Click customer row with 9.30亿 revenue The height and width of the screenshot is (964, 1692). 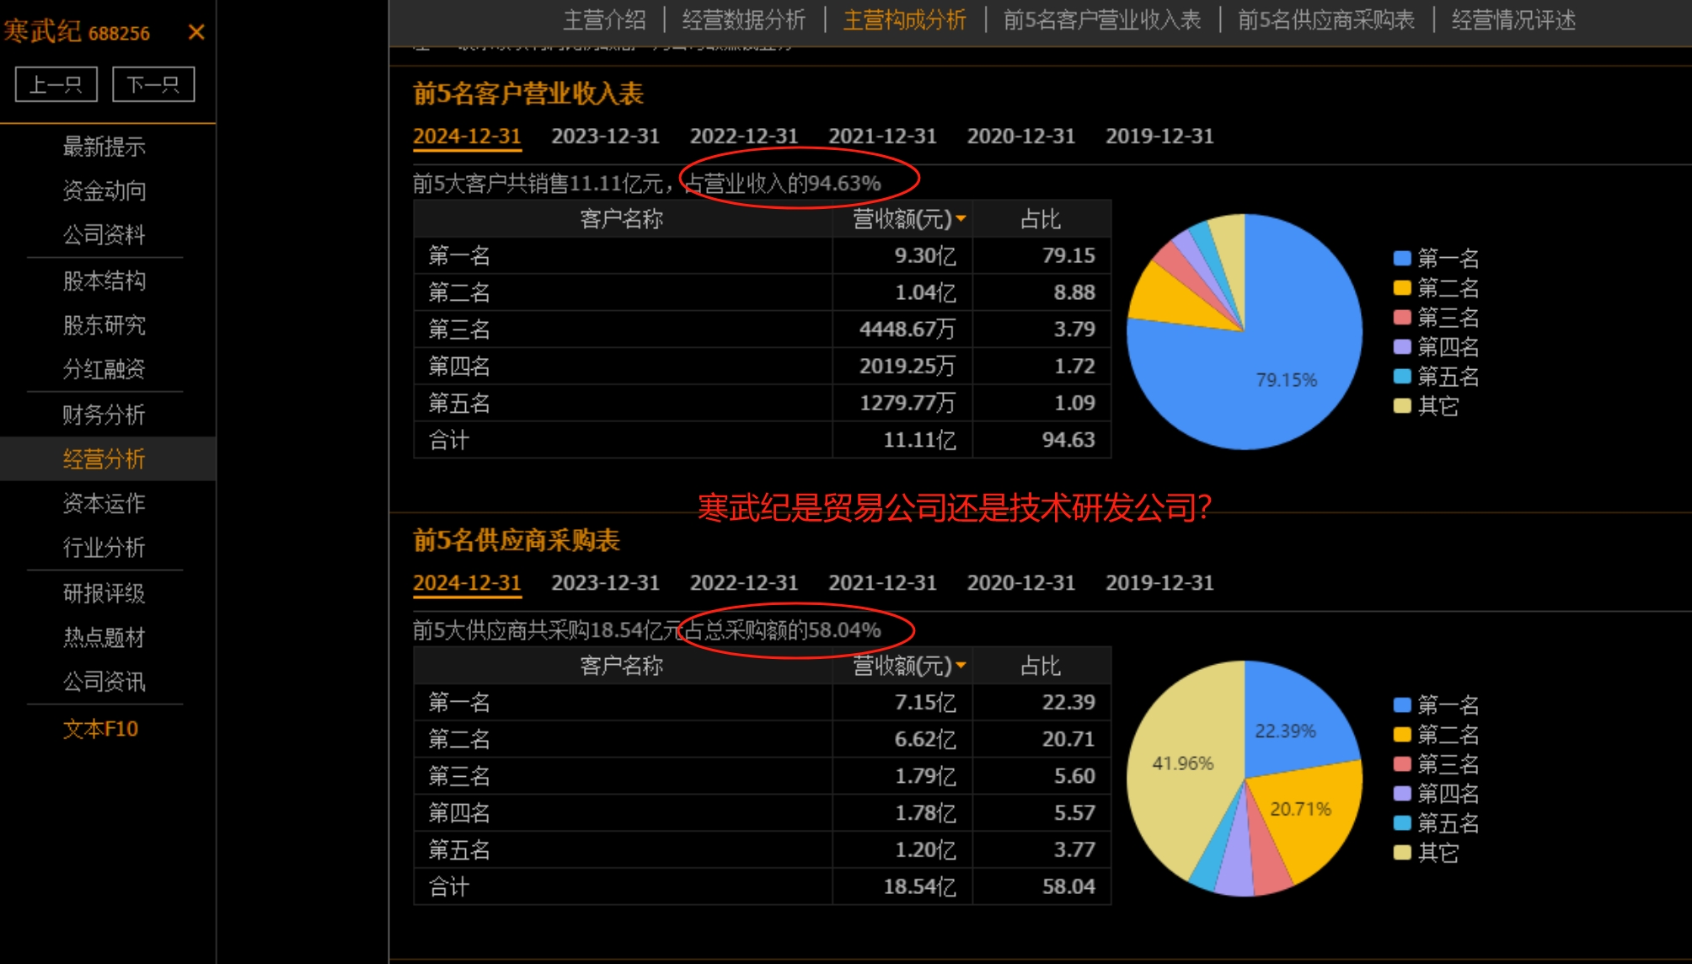(762, 255)
